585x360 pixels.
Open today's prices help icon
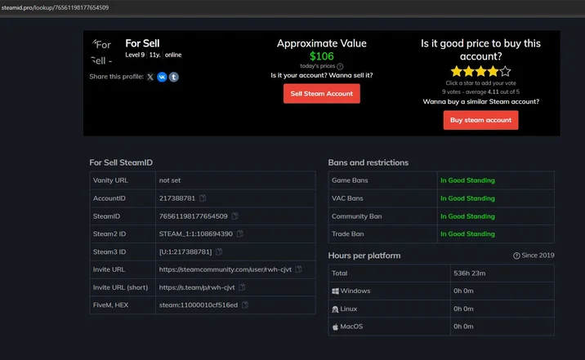point(340,66)
